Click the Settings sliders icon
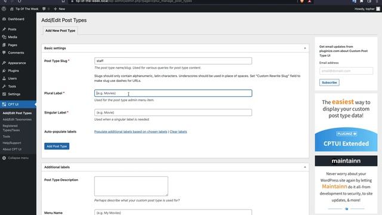The width and height of the screenshot is (382, 215). coord(4,94)
